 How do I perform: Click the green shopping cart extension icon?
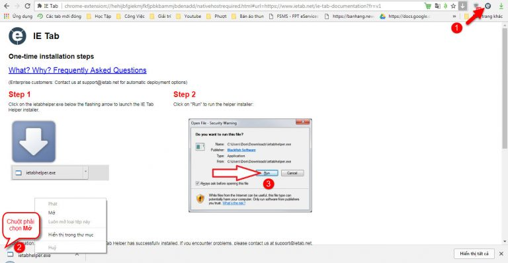point(428,6)
